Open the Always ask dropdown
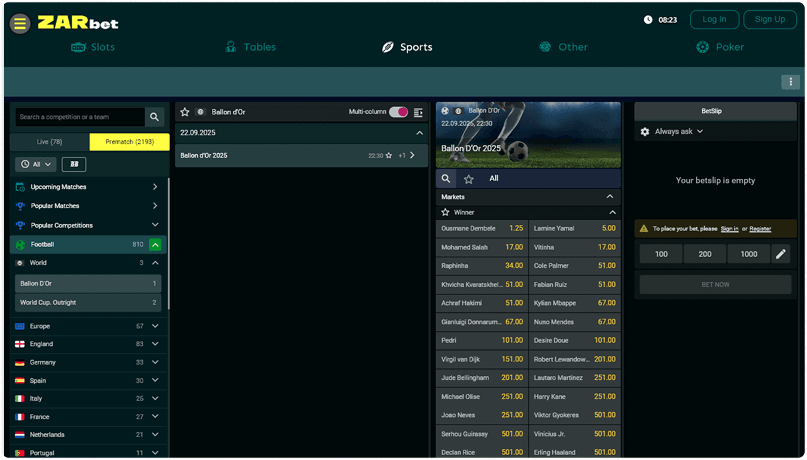 pos(679,132)
